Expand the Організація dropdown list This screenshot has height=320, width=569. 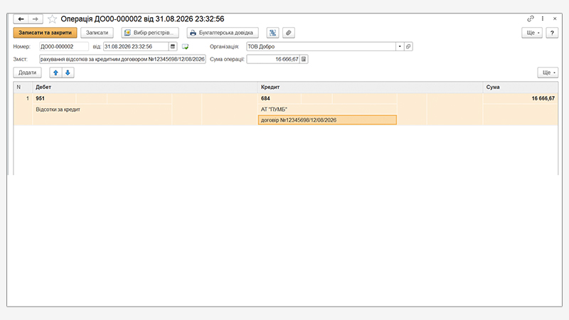400,46
